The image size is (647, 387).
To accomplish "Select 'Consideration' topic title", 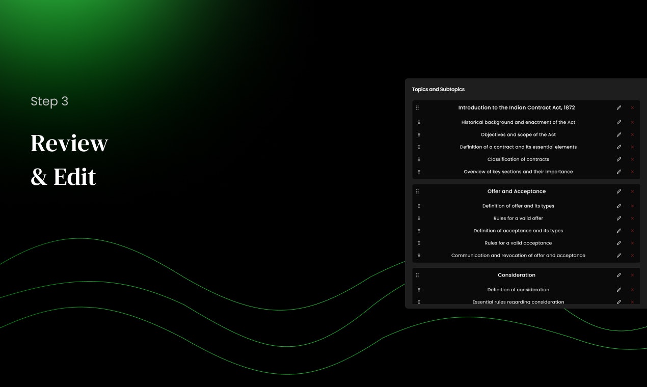I will coord(517,275).
